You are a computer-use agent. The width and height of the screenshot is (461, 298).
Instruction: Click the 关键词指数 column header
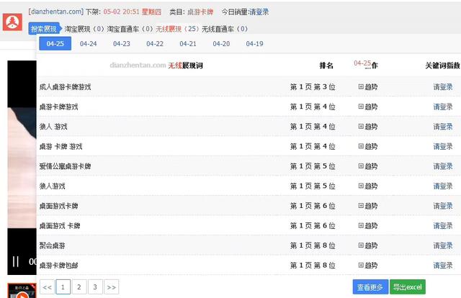pyautogui.click(x=442, y=66)
